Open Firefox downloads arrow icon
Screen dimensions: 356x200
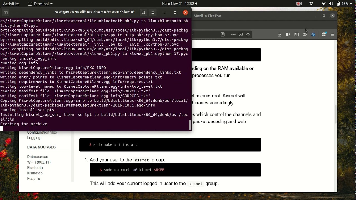(280, 34)
